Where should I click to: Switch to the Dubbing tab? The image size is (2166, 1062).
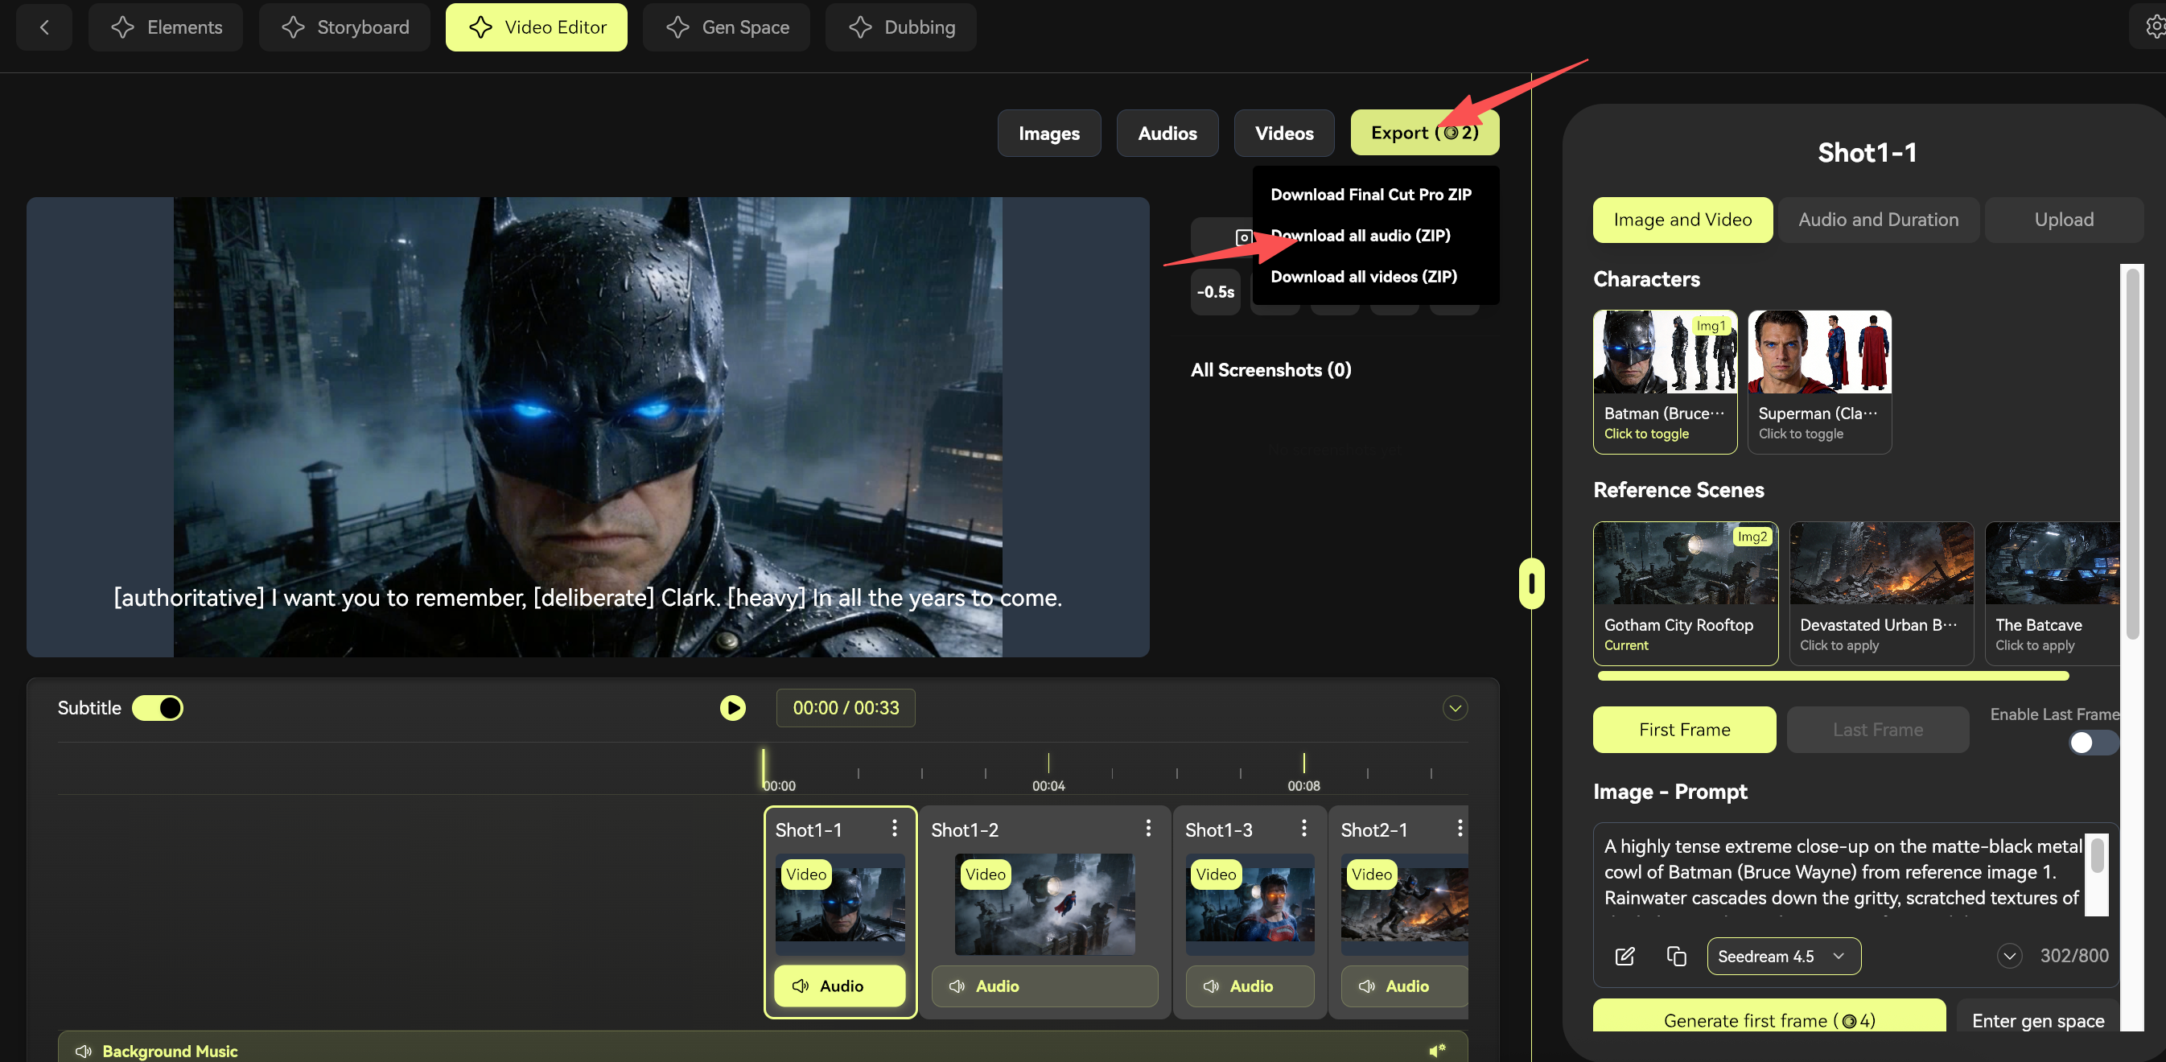pos(900,27)
